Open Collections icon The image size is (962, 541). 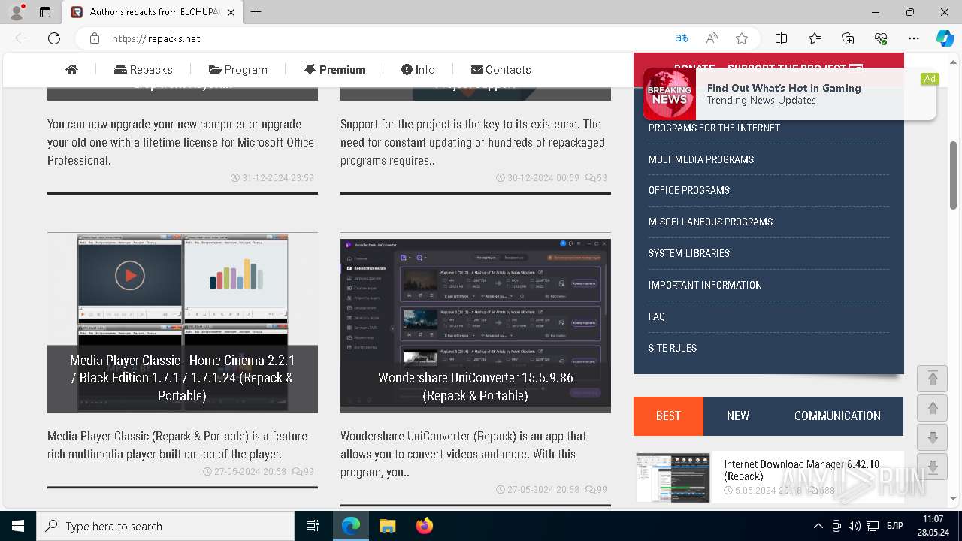tap(848, 38)
